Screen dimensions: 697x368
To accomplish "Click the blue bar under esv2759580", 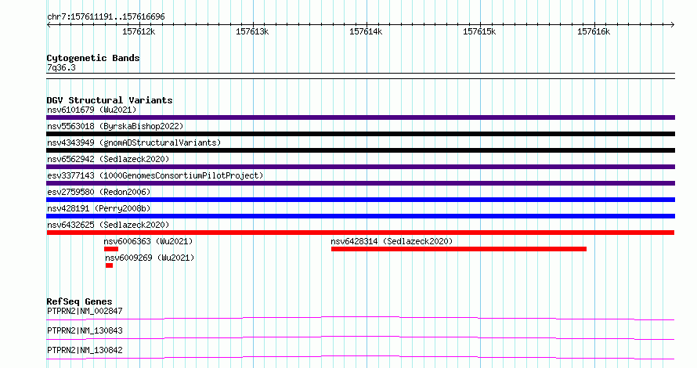I will [360, 200].
